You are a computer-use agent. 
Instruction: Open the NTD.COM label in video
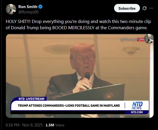point(137,112)
